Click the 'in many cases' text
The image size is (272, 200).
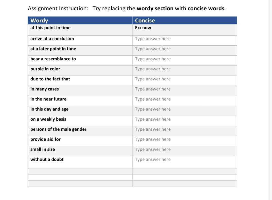coord(44,89)
